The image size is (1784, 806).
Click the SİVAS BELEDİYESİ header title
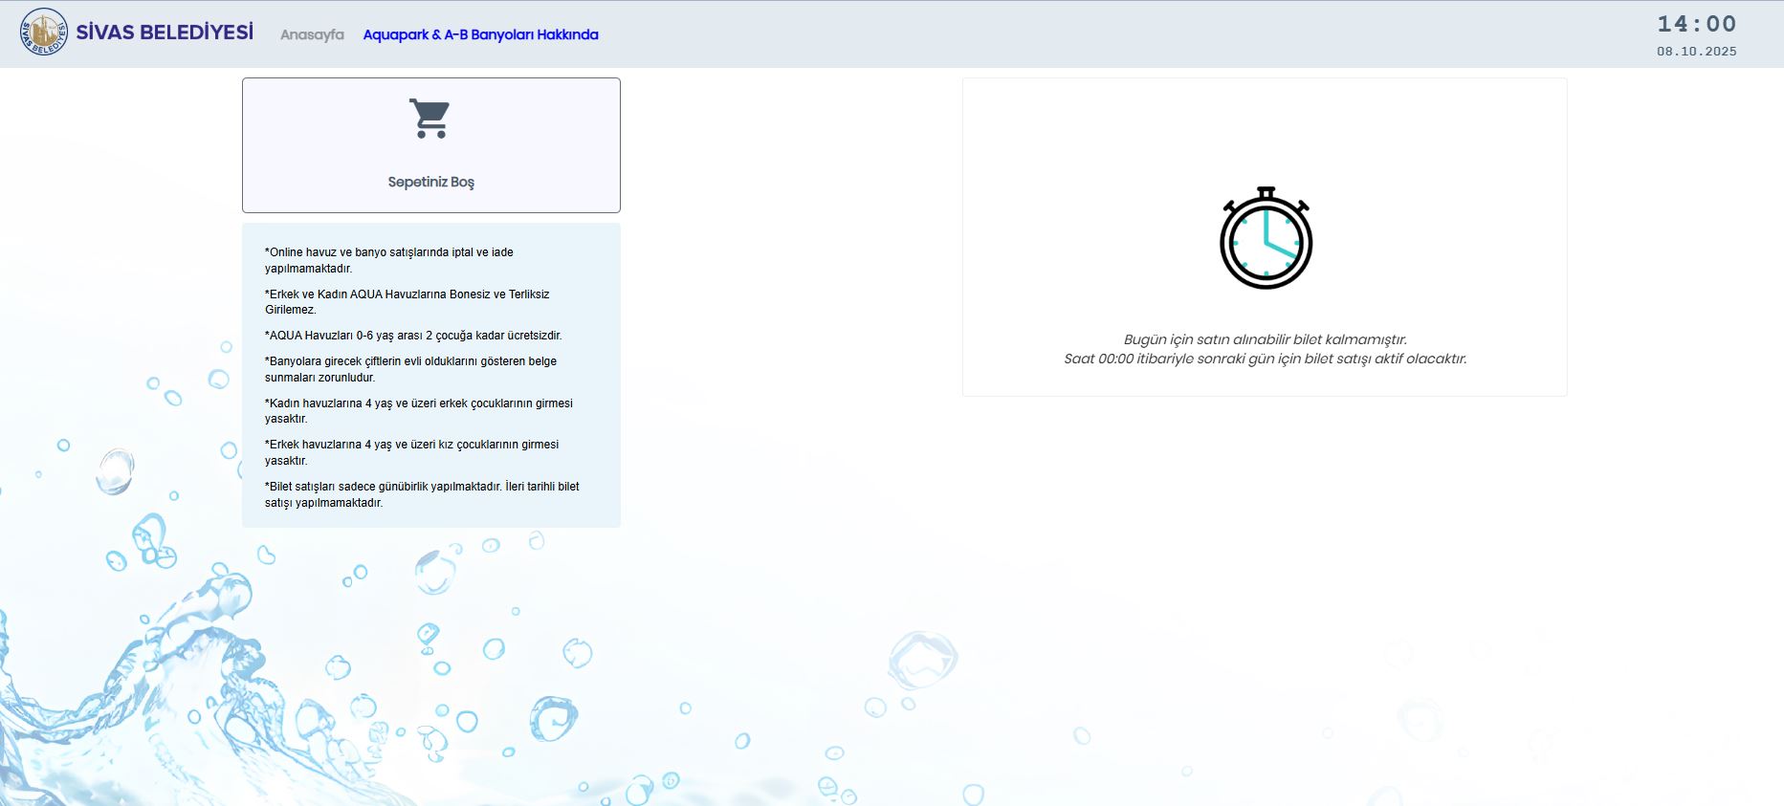pos(165,33)
